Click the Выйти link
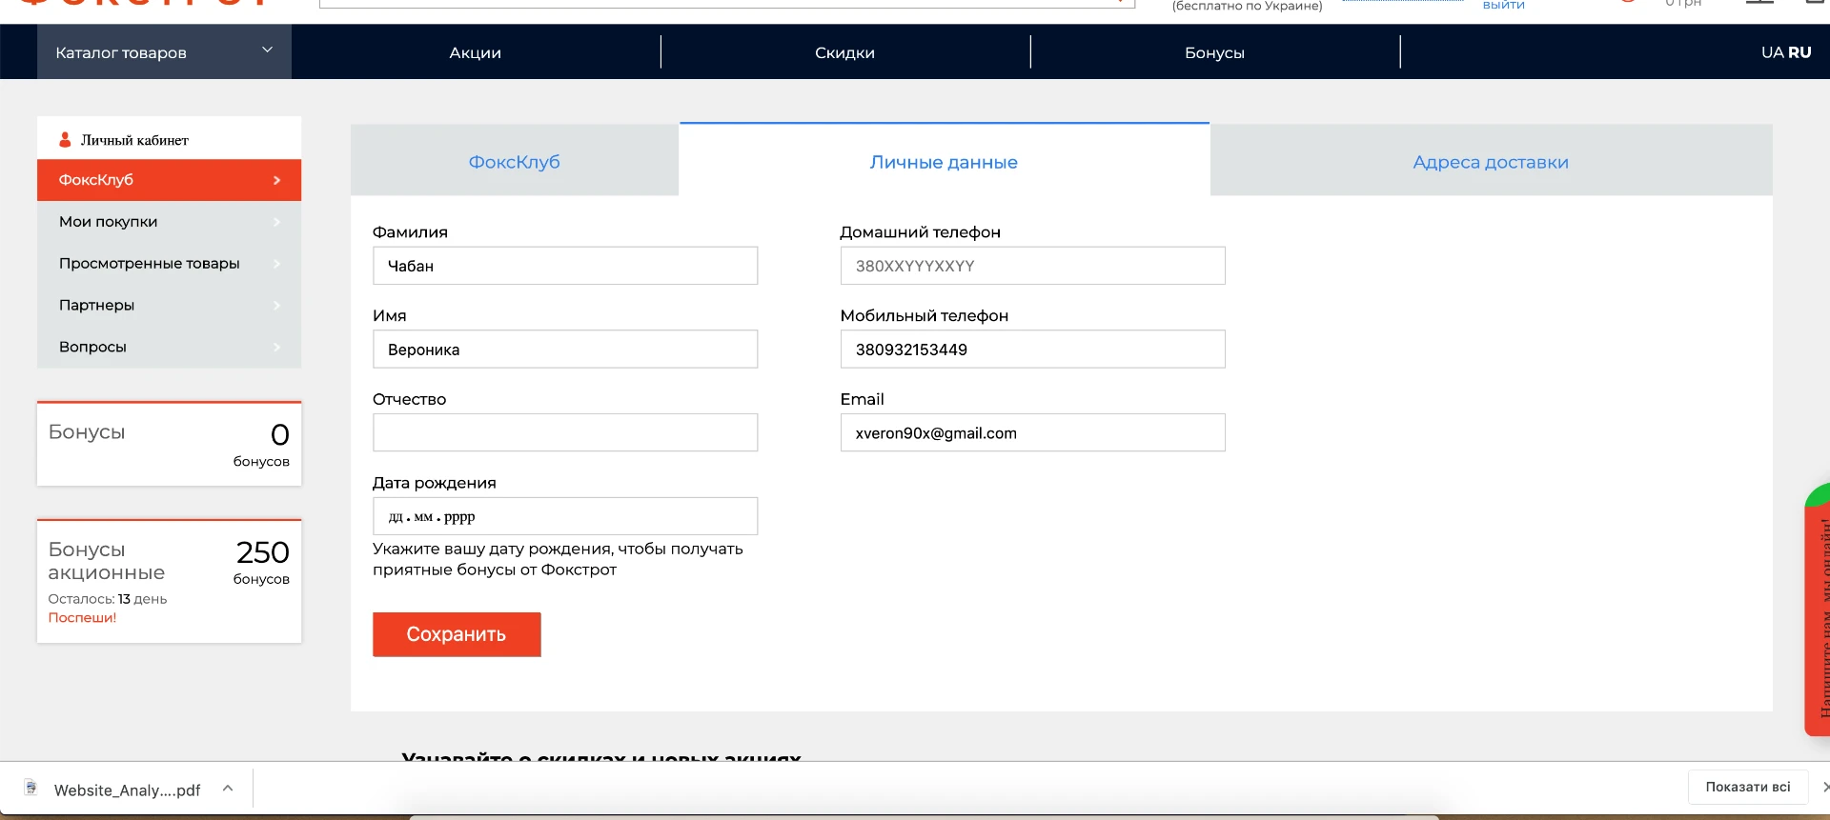The image size is (1830, 820). point(1503,5)
